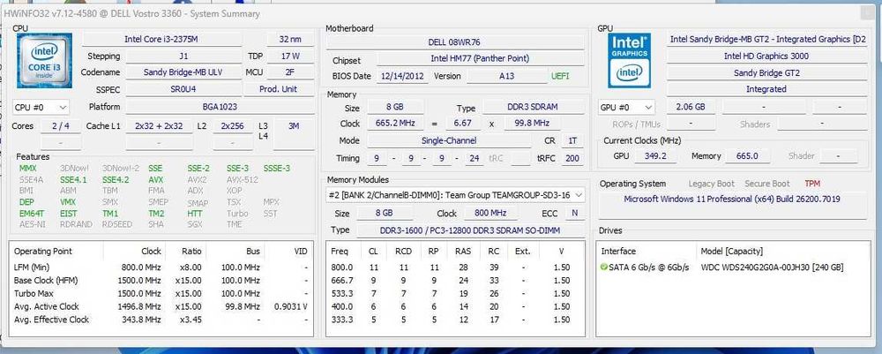Screen dimensions: 882x354
Task: Click the Cores 2 / 4 value
Action: pos(60,126)
